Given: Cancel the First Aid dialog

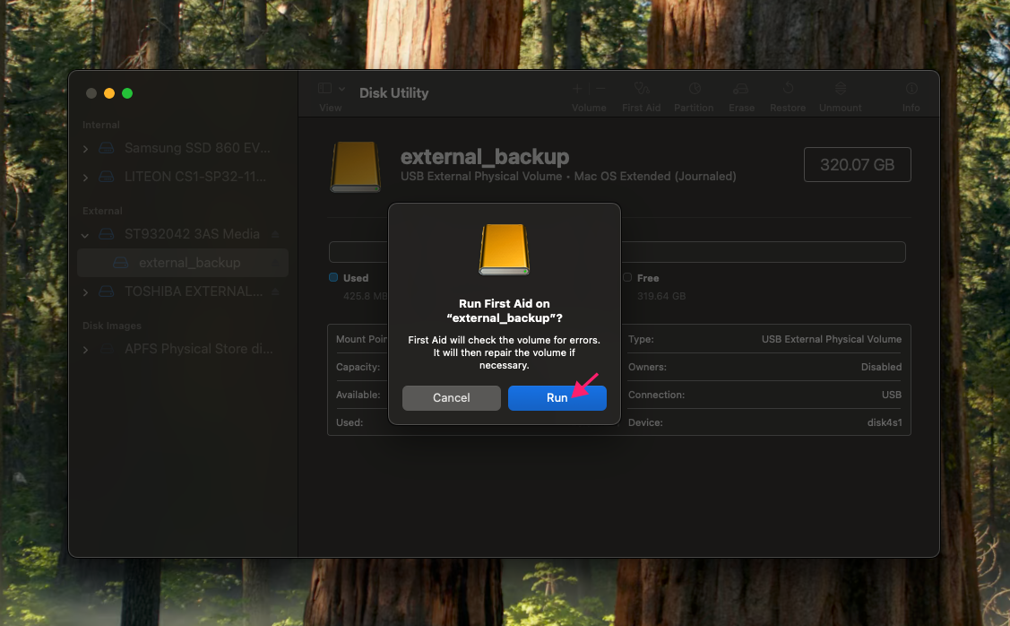Looking at the screenshot, I should click(452, 398).
